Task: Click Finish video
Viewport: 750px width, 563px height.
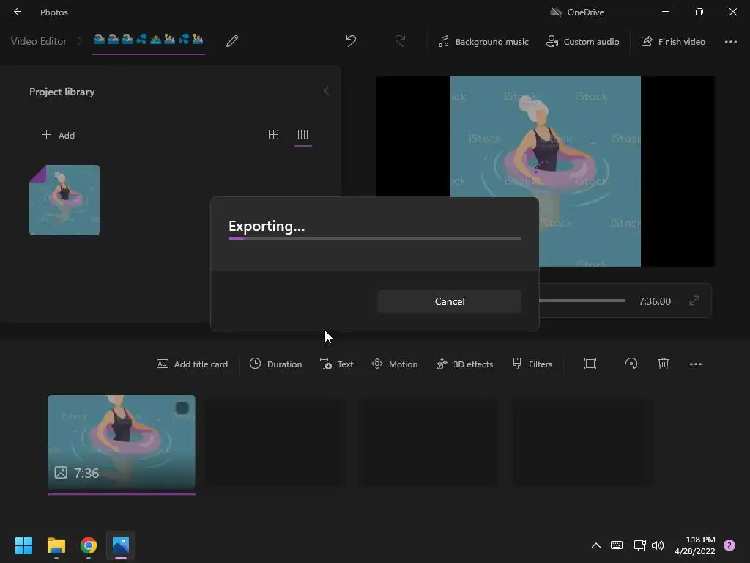Action: tap(673, 42)
